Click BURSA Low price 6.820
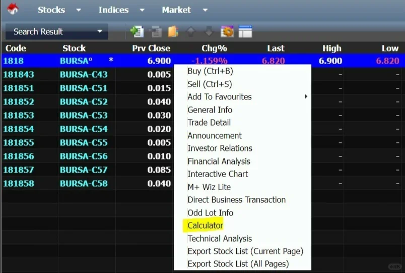 [x=388, y=61]
